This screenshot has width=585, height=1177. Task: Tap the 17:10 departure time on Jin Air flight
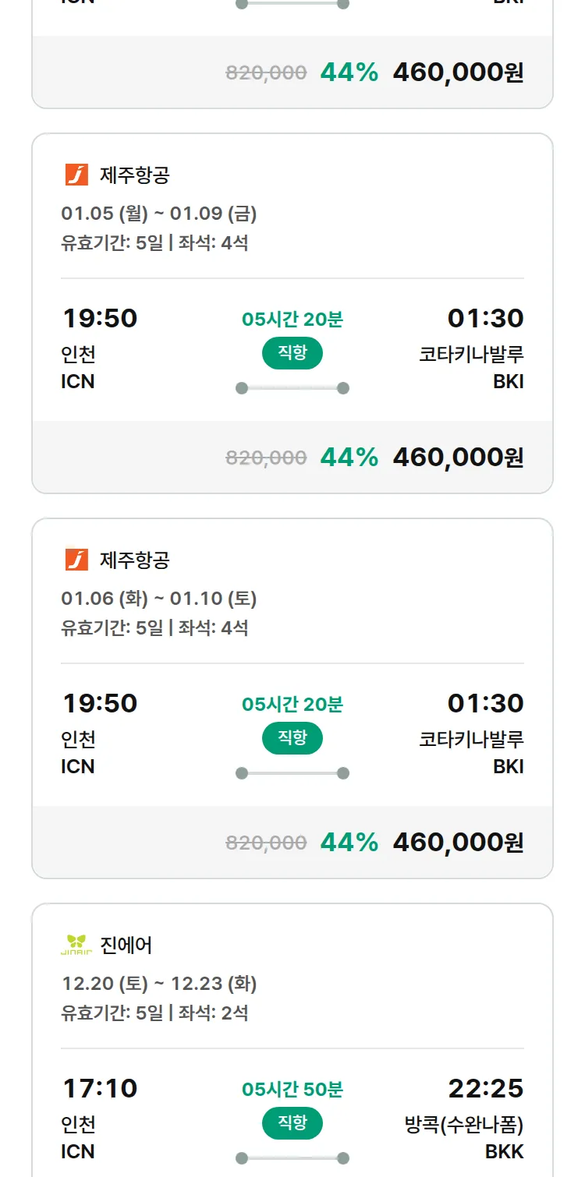100,1087
